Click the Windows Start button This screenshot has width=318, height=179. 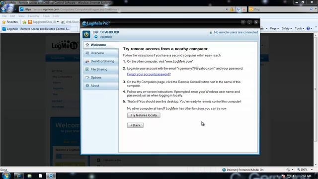[6, 176]
